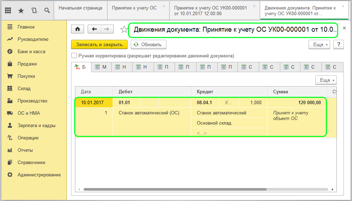352x201 pixels.
Task: Click the Руководителю chart icon
Action: point(10,39)
